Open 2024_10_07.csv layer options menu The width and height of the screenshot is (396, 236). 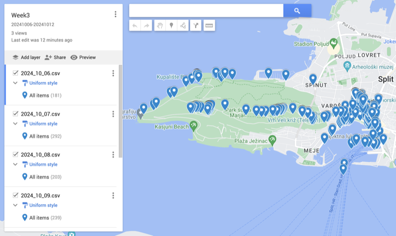click(113, 114)
